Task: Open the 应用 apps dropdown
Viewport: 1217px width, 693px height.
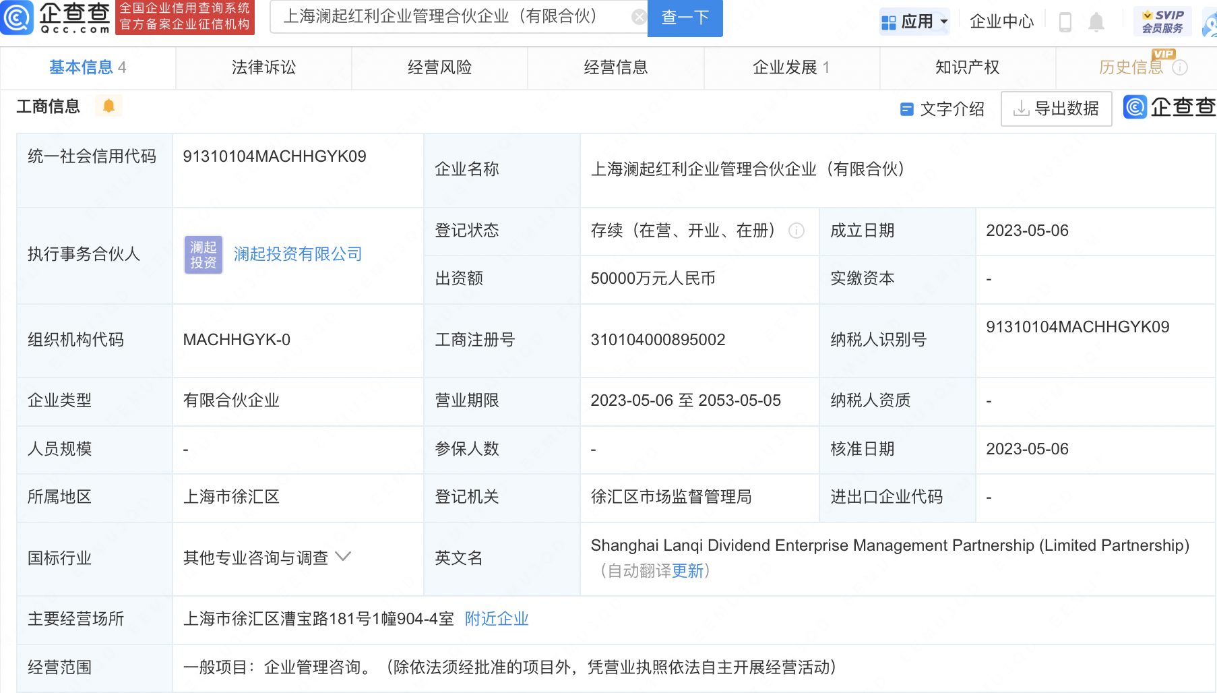Action: tap(914, 22)
